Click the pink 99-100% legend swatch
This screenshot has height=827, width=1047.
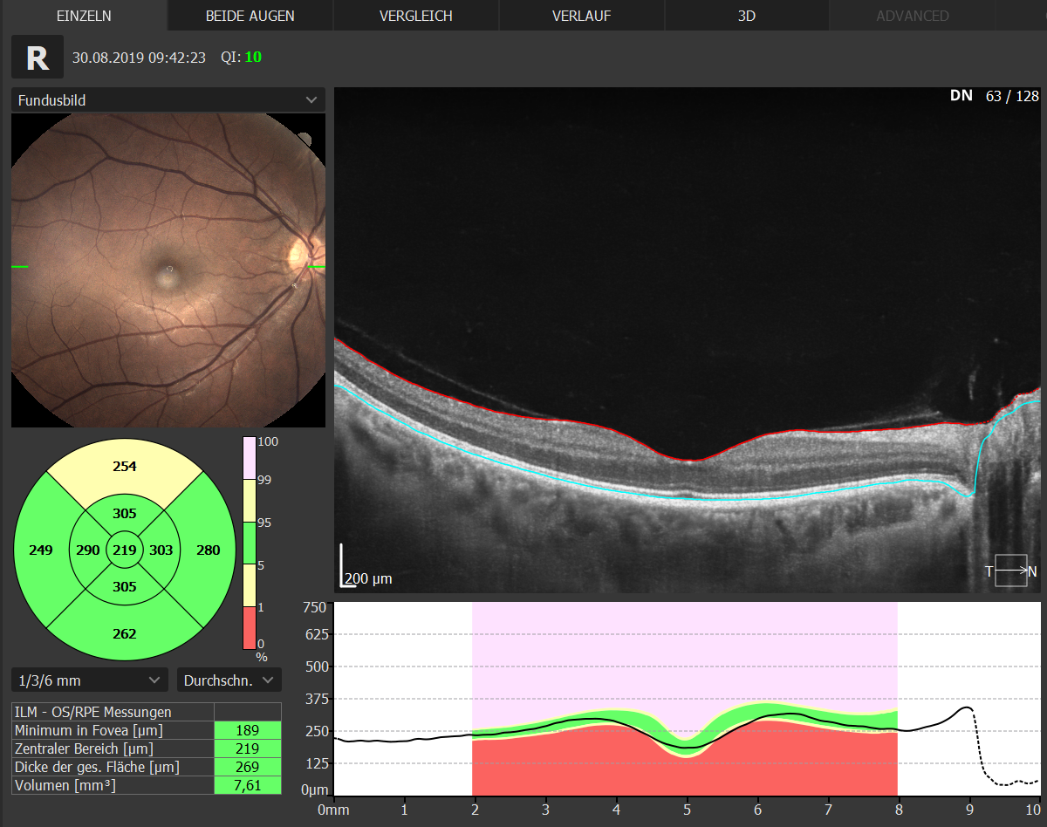[249, 459]
